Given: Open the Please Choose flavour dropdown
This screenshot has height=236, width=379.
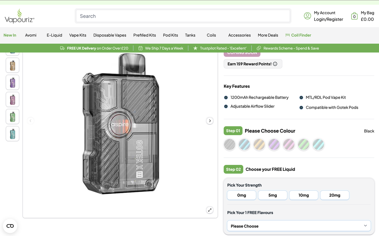Looking at the screenshot, I should (x=299, y=226).
